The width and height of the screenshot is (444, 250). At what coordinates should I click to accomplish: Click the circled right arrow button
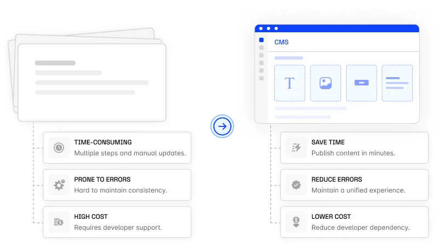coord(222,126)
